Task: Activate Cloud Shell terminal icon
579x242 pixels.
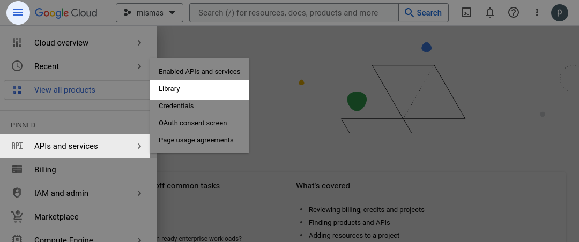Action: [466, 12]
